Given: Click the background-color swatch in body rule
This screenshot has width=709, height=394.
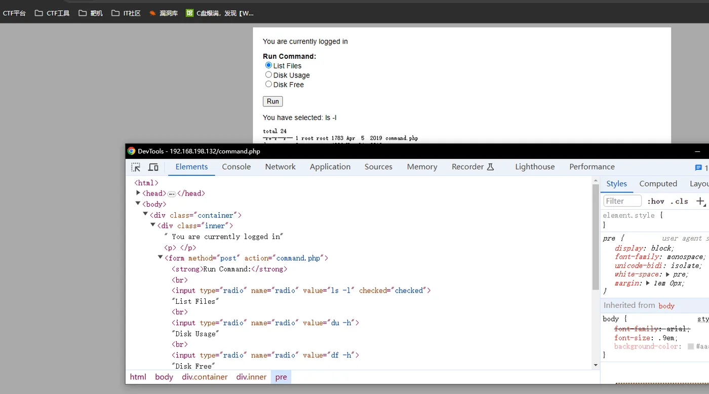Looking at the screenshot, I should tap(690, 347).
